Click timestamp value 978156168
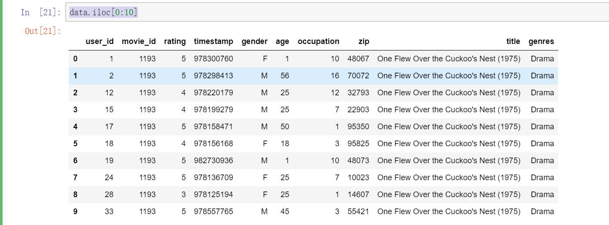The width and height of the screenshot is (609, 225). point(214,144)
